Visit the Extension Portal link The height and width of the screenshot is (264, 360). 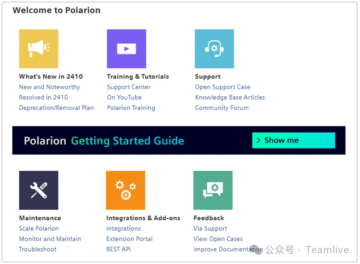click(129, 239)
